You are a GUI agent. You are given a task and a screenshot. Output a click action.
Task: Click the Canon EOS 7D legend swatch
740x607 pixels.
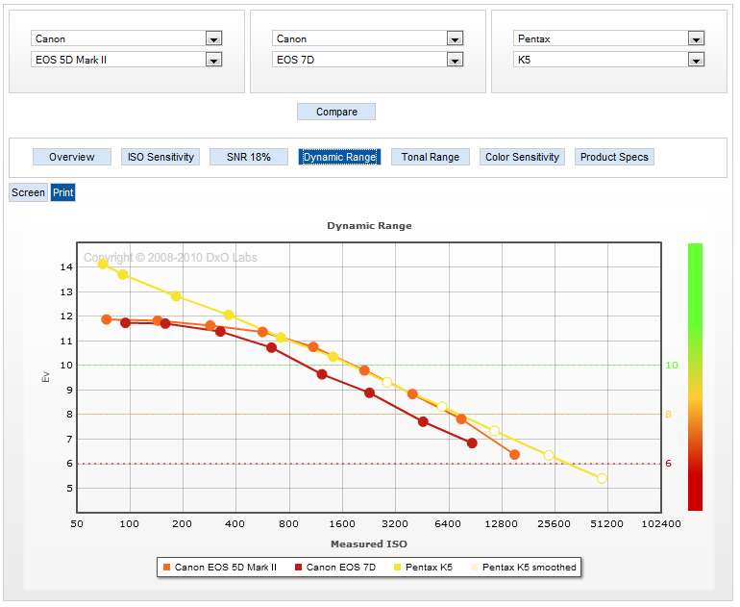click(x=298, y=568)
